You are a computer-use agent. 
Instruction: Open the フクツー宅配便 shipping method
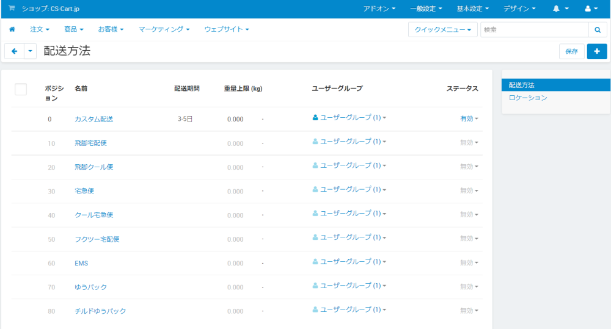point(97,239)
